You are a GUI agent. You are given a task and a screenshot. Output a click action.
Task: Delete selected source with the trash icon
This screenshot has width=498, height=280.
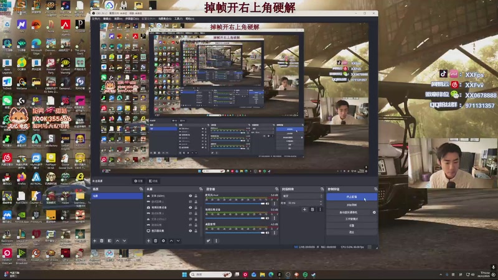tap(155, 241)
